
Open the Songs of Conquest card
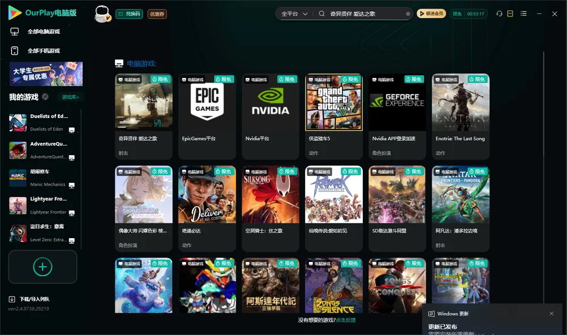coord(397,285)
